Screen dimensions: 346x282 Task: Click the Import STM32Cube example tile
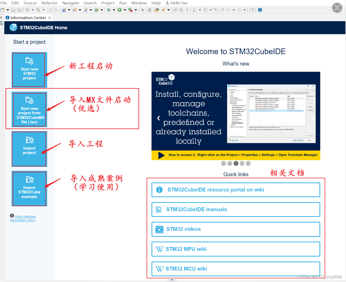click(x=29, y=189)
